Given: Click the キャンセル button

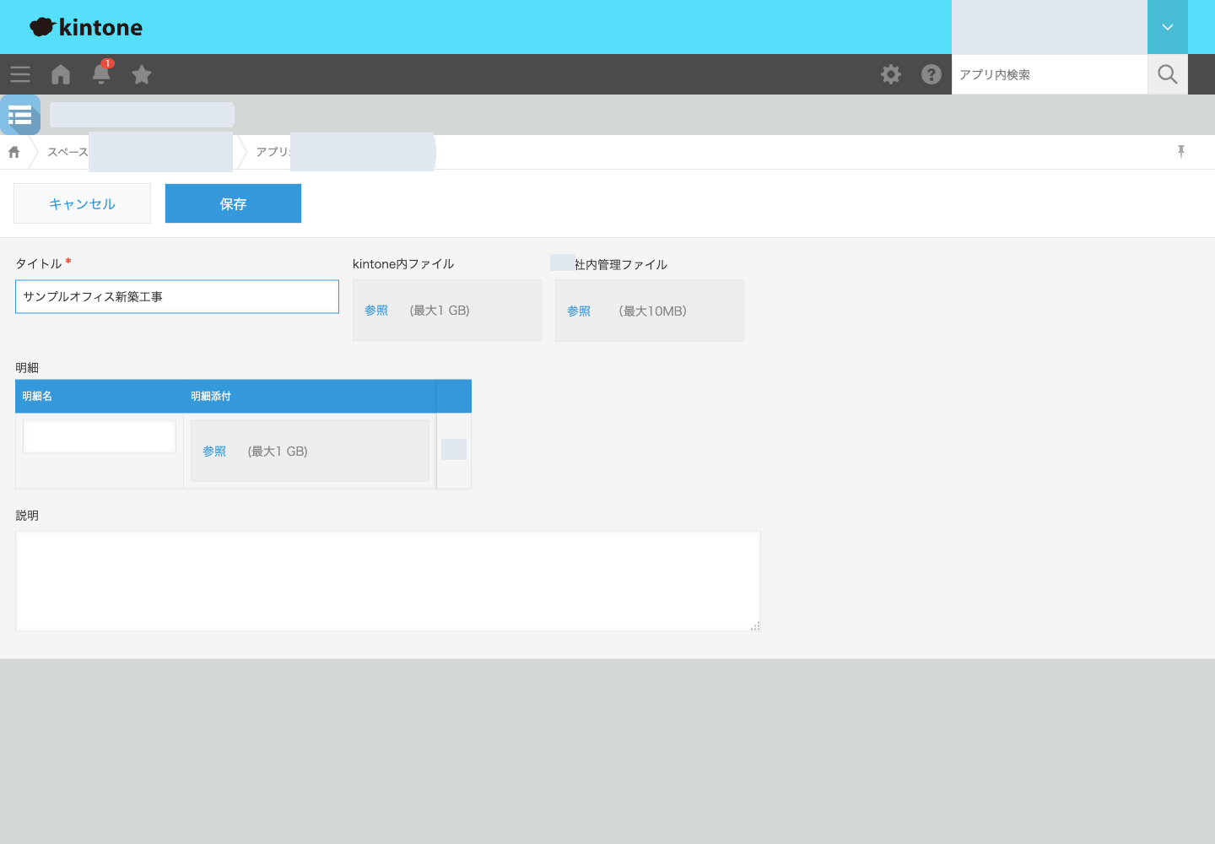Looking at the screenshot, I should 82,203.
